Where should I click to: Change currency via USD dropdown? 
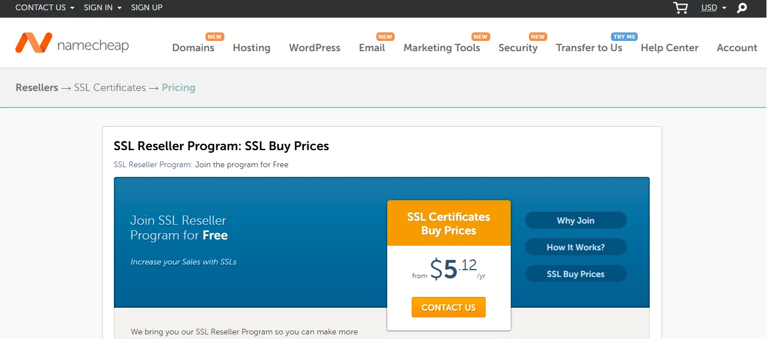[x=714, y=8]
